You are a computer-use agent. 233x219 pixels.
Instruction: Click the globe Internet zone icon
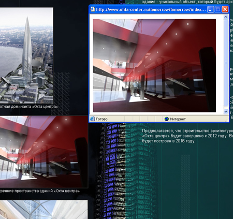pyautogui.click(x=166, y=119)
